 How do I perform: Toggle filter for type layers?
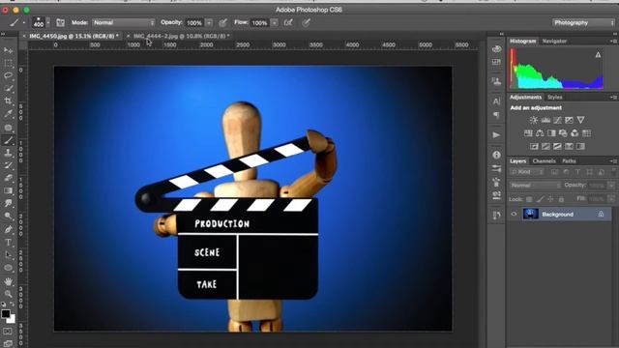click(578, 172)
